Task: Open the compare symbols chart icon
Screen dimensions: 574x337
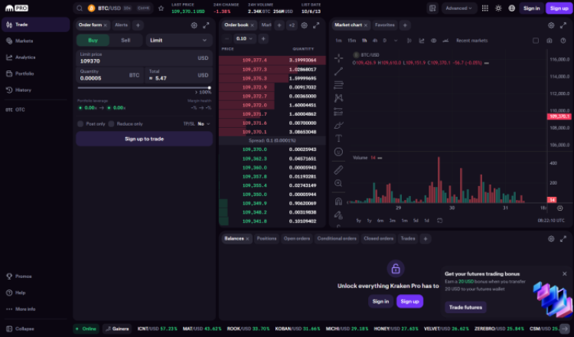Action: [x=433, y=41]
